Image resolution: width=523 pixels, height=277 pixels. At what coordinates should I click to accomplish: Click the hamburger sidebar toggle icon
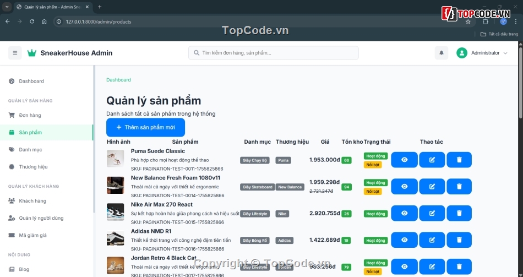(15, 53)
